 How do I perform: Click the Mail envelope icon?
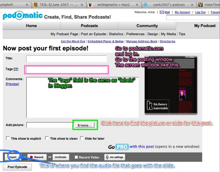pyautogui.click(x=162, y=12)
